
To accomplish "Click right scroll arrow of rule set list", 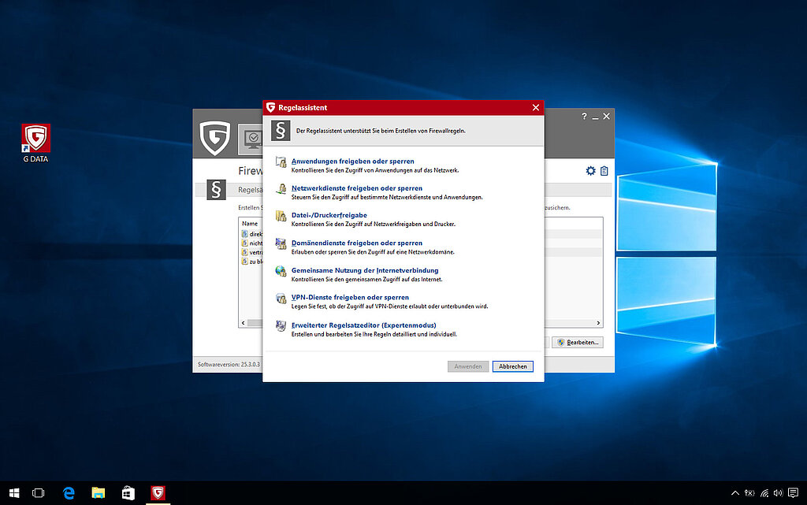I will click(x=598, y=323).
